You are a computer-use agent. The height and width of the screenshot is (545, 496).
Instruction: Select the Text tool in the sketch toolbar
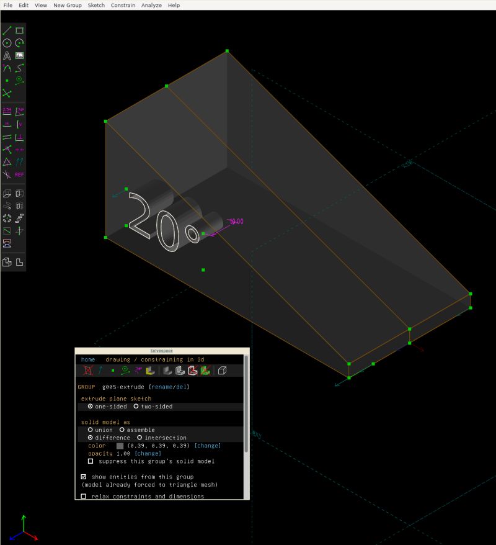[x=8, y=55]
